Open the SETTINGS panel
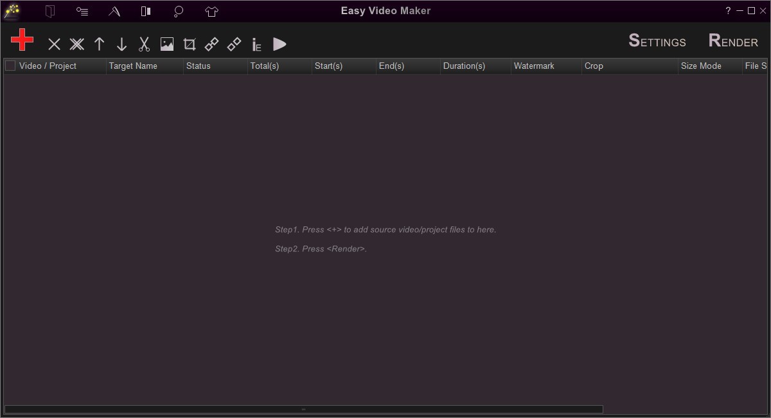Viewport: 771px width, 418px height. coord(657,41)
